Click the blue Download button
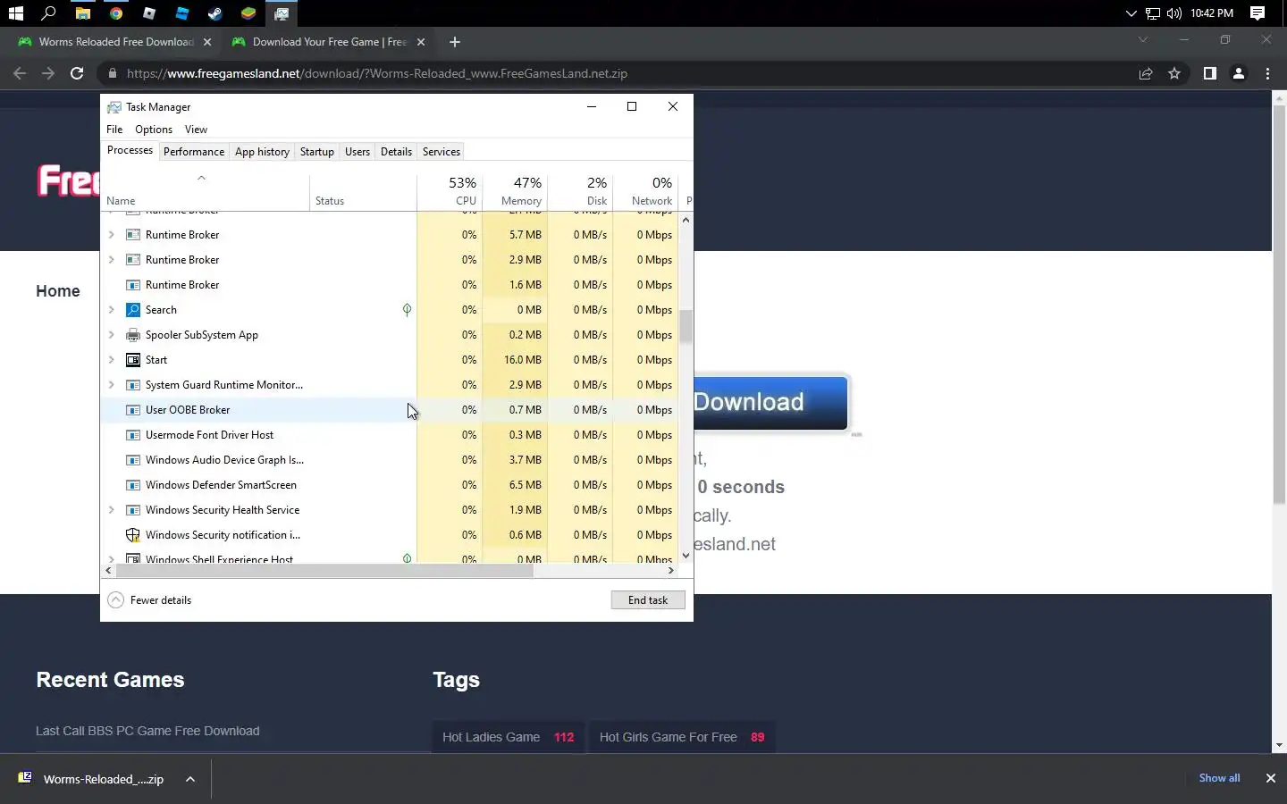The height and width of the screenshot is (804, 1287). pos(770,402)
